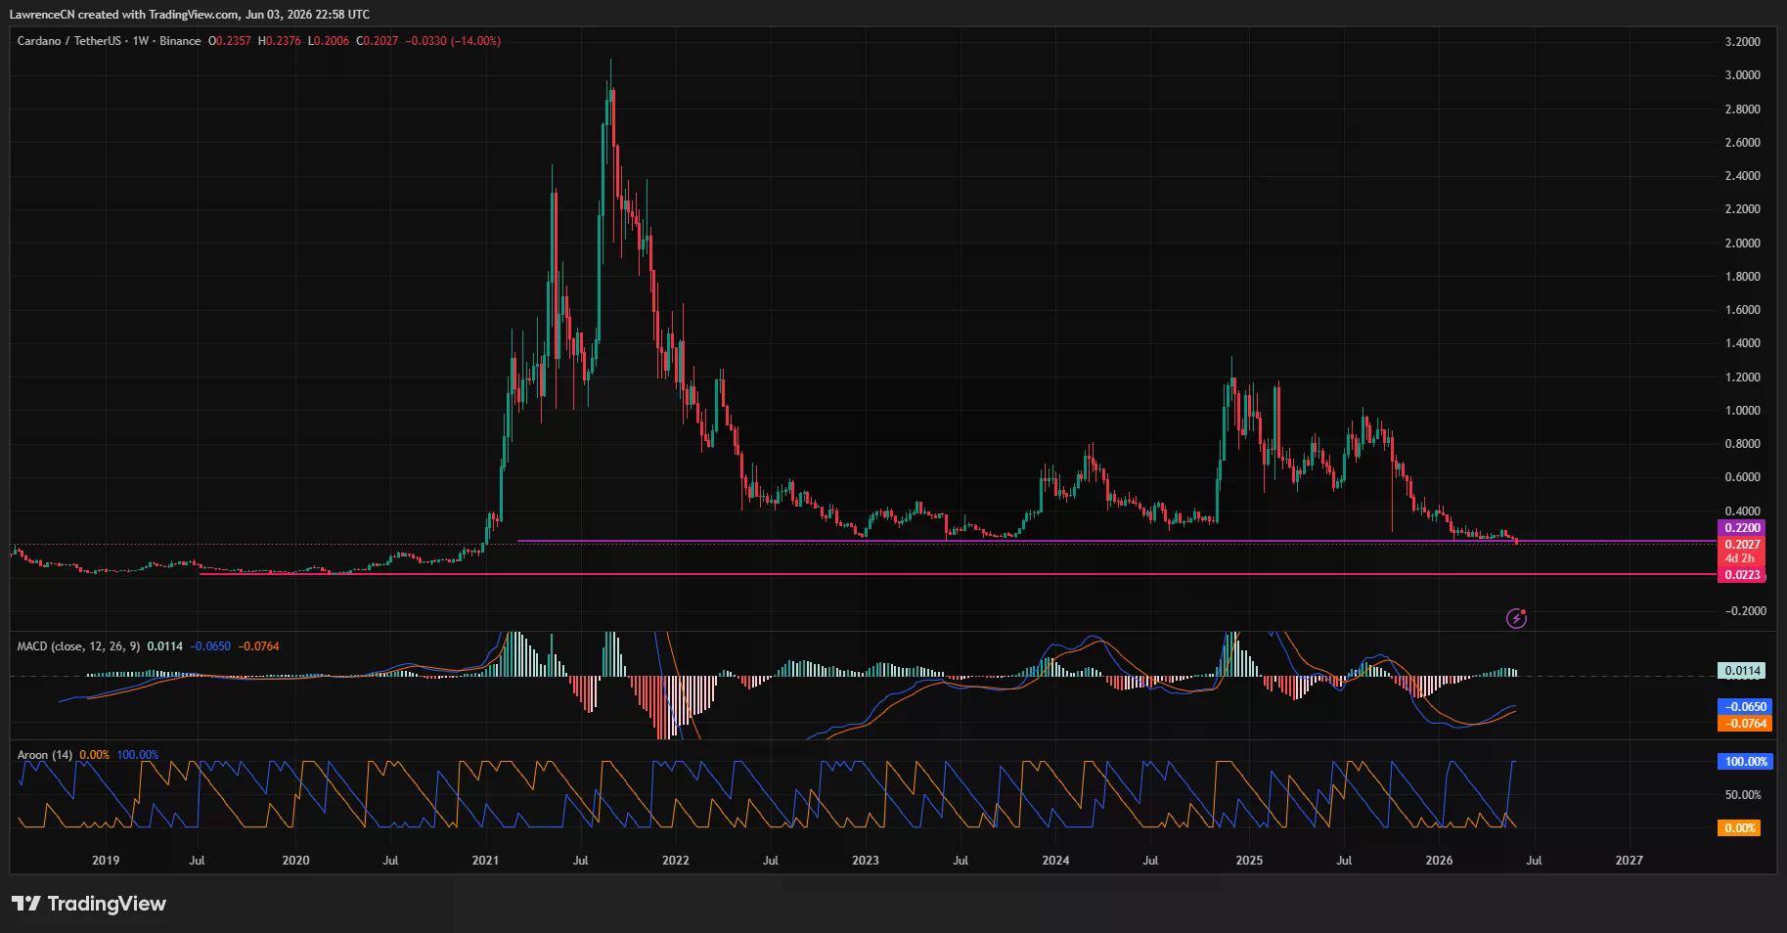The image size is (1787, 933).
Task: Click the 2024 label on time axis
Action: tap(1055, 861)
